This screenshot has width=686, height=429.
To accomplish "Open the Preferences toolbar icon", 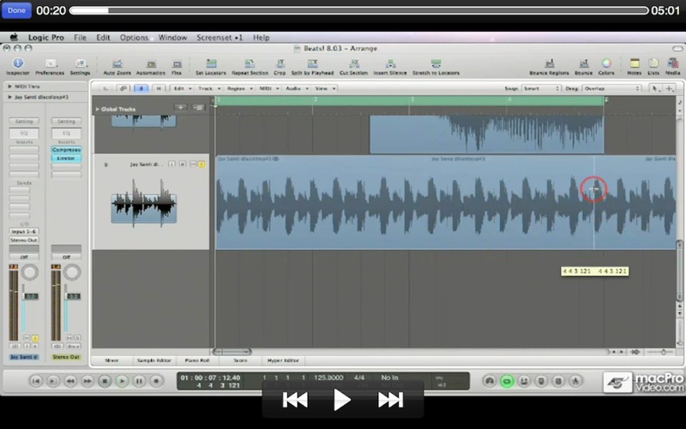I will click(x=50, y=63).
